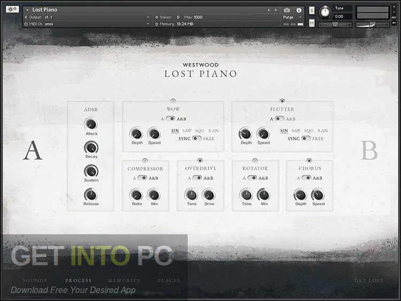Open the MEMORIES tab
This screenshot has width=401, height=301.
[124, 280]
